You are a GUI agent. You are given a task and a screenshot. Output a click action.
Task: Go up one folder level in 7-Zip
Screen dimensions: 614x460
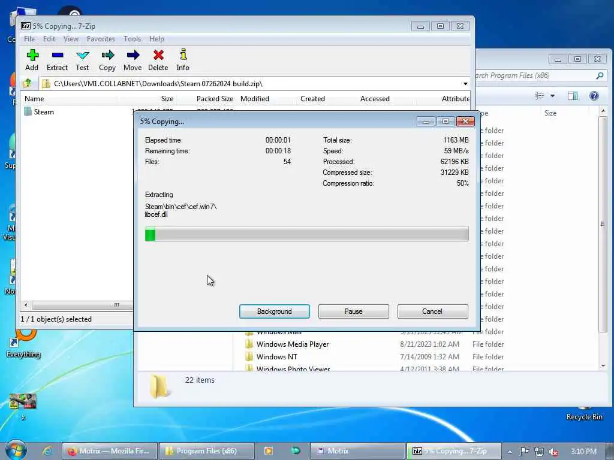pyautogui.click(x=28, y=83)
